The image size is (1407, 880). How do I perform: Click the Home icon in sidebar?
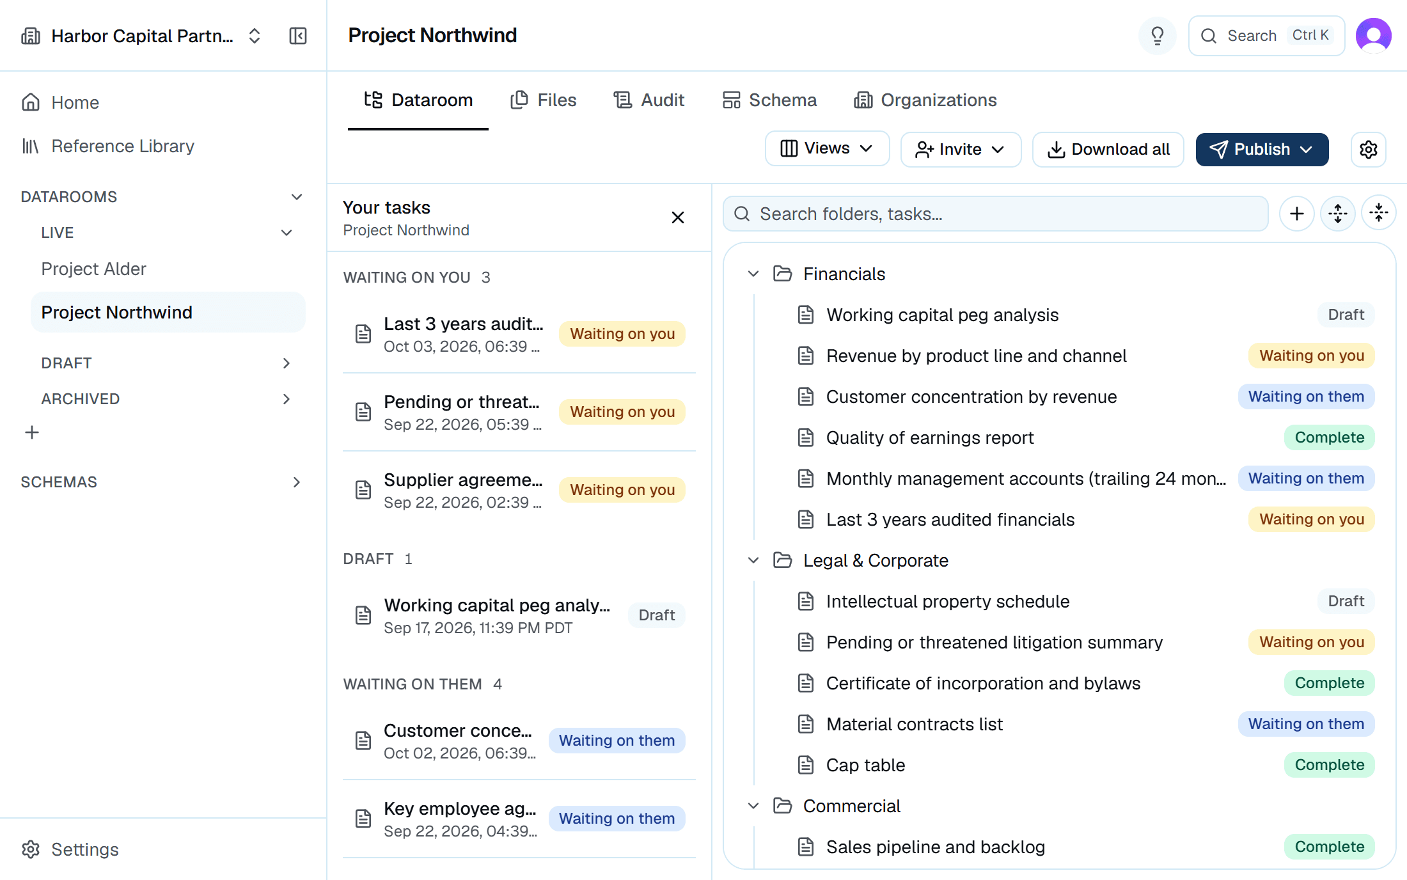[31, 102]
